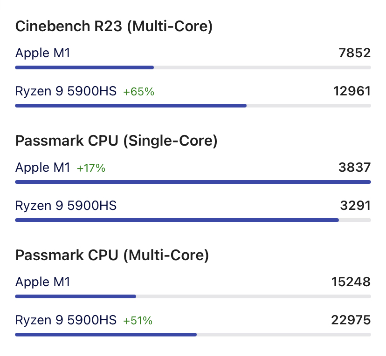Viewport: 386px width, 356px height.
Task: Click the 12961 Cinebench score
Action: click(x=352, y=91)
